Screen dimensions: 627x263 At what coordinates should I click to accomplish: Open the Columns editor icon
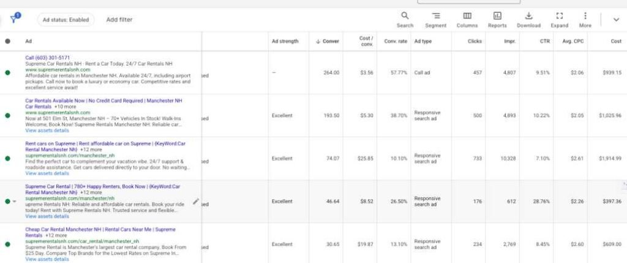click(x=467, y=17)
